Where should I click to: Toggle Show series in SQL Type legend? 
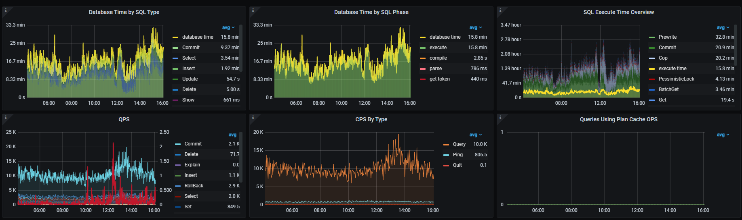click(188, 100)
